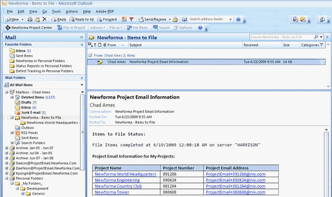Delete the selected item with X icon
The width and height of the screenshot is (332, 197).
point(44,19)
